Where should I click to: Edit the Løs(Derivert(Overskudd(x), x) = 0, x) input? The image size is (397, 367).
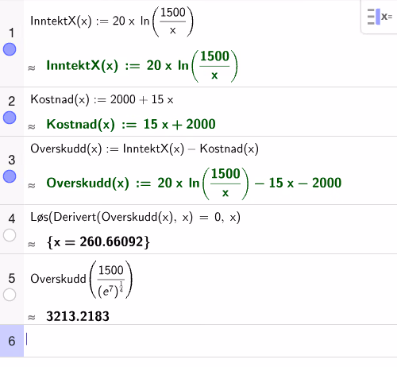pos(135,217)
